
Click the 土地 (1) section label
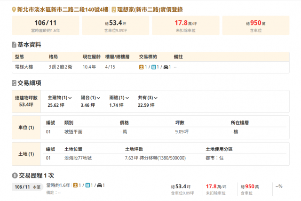tap(26, 154)
